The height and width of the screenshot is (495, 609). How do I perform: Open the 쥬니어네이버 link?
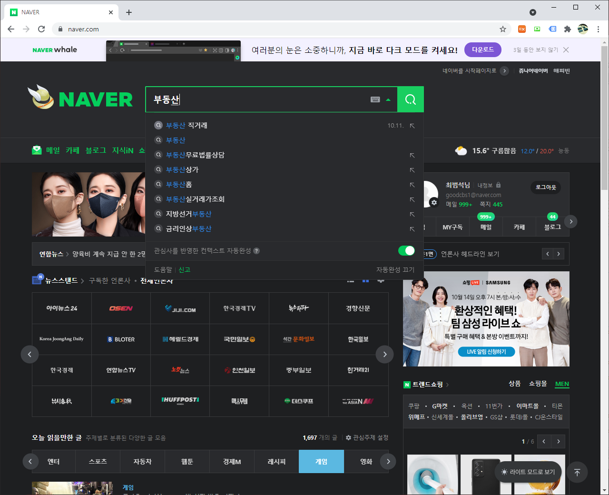(x=533, y=70)
